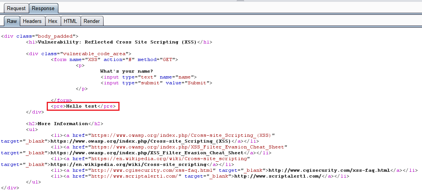Show the HTML tab
422x192 pixels.
(x=70, y=21)
